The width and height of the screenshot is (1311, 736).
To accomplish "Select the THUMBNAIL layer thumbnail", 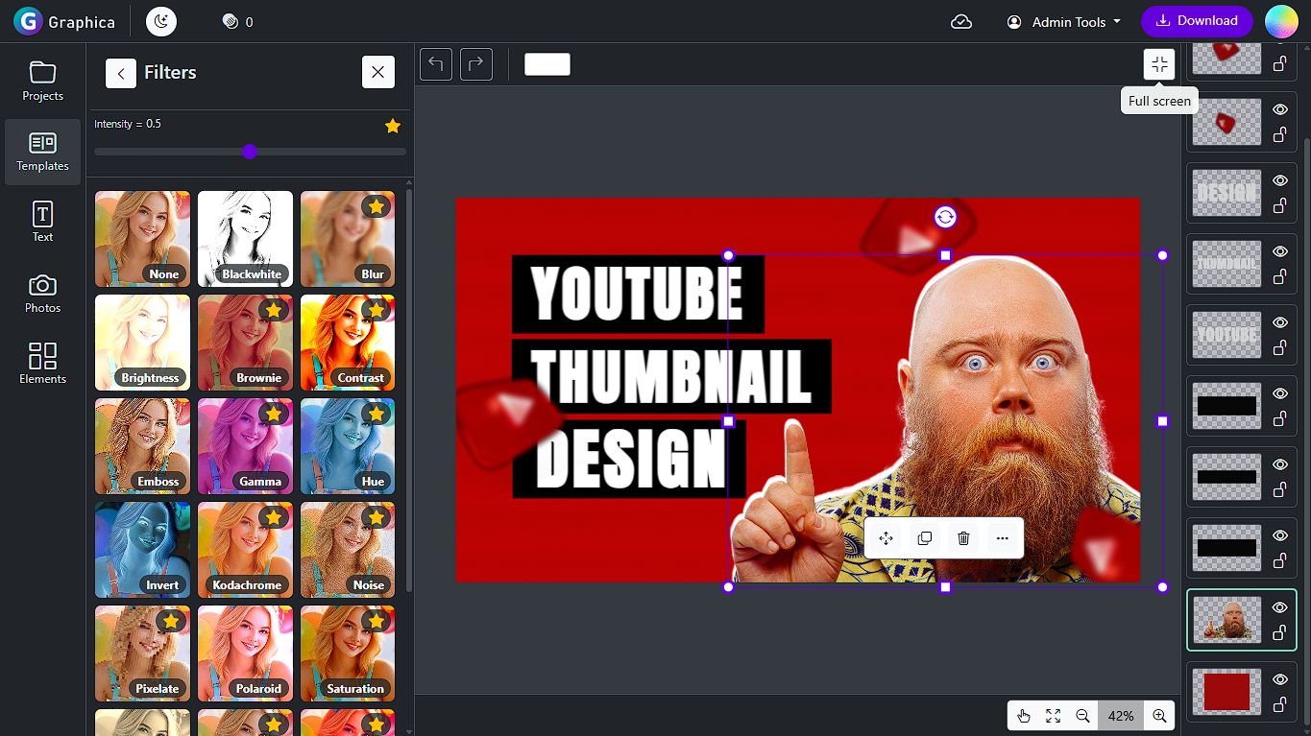I will tap(1226, 264).
